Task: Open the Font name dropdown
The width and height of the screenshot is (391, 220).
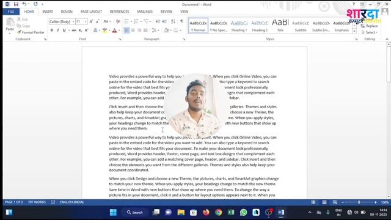Action: (x=73, y=22)
